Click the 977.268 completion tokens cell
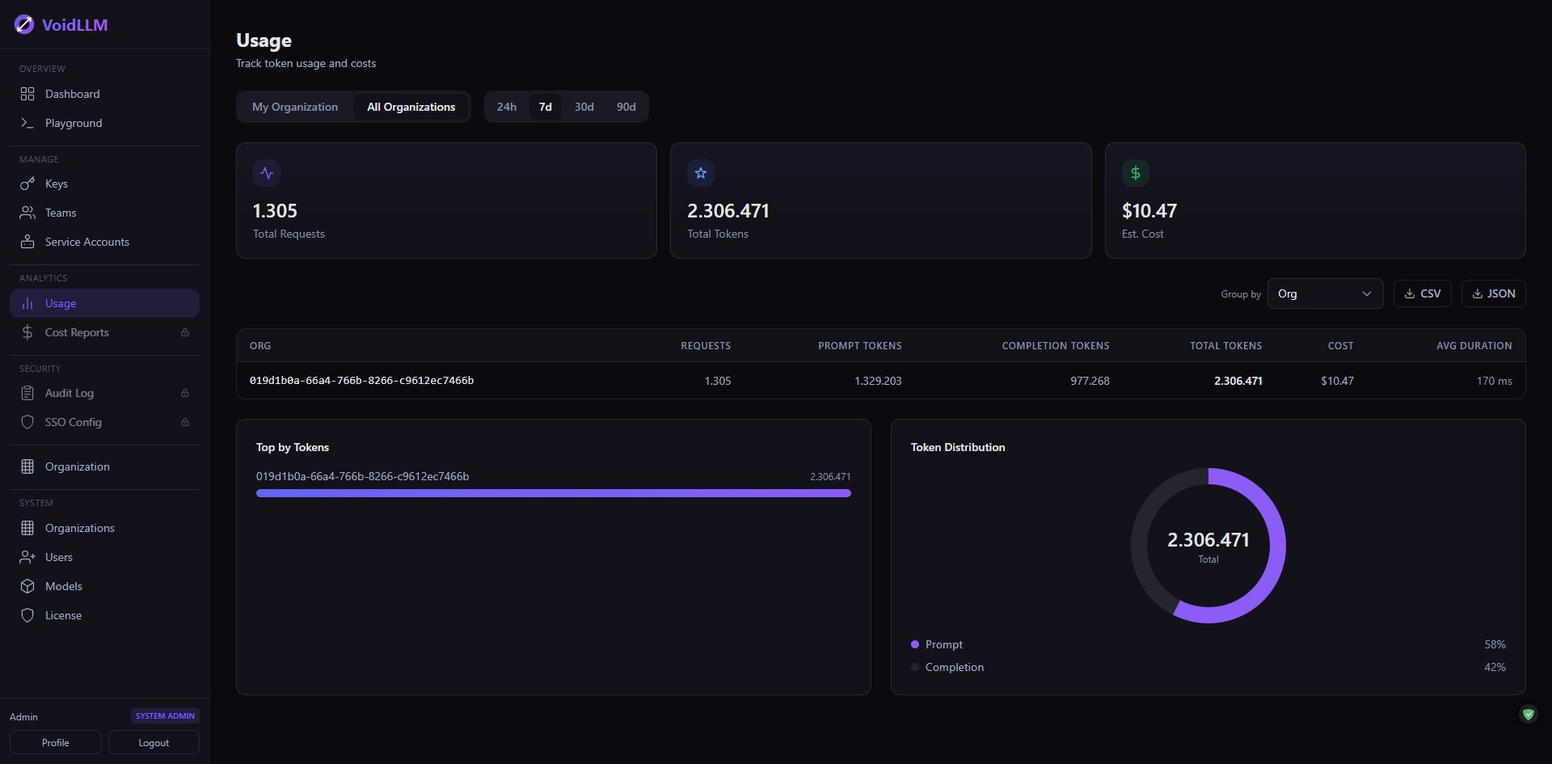 1090,381
